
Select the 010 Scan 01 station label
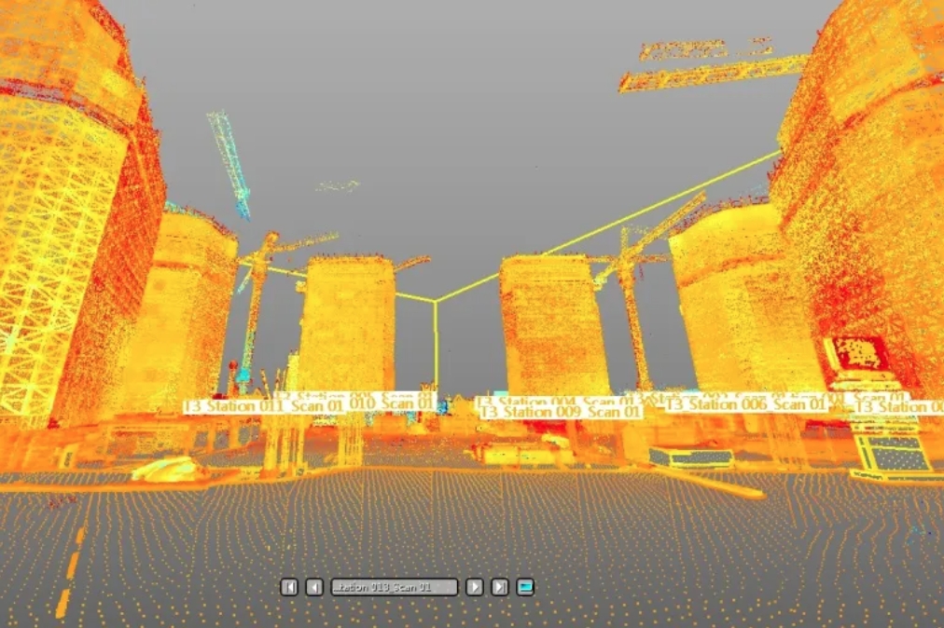pos(392,403)
